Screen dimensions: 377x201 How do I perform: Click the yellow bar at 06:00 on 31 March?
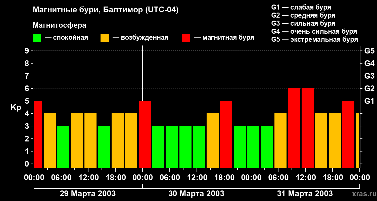[x=280, y=141]
